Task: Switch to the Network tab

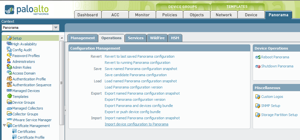Action: pos(224,15)
